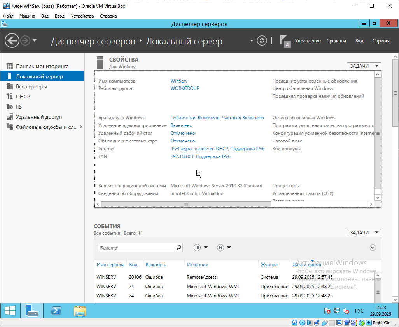The width and height of the screenshot is (399, 327).
Task: Open the Windows Start button
Action: [10, 310]
